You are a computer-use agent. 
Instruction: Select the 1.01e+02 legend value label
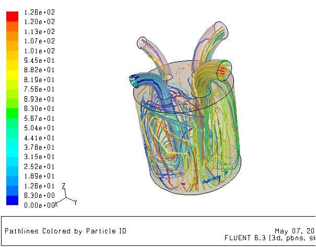[x=40, y=51]
